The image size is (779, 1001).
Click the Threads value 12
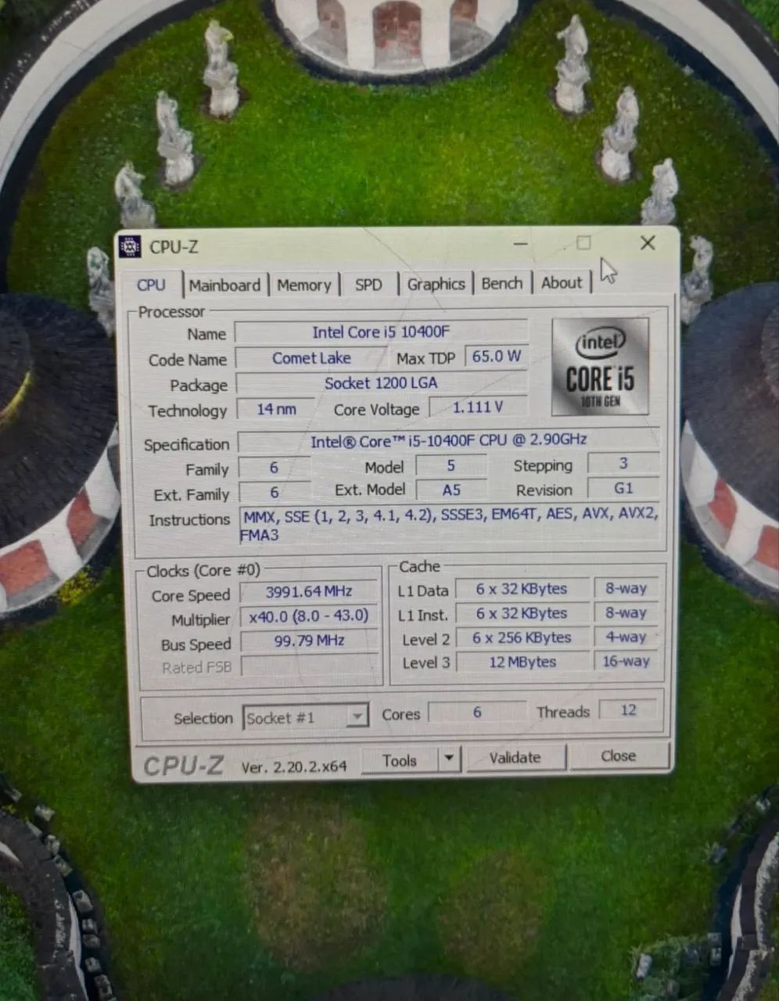click(629, 711)
